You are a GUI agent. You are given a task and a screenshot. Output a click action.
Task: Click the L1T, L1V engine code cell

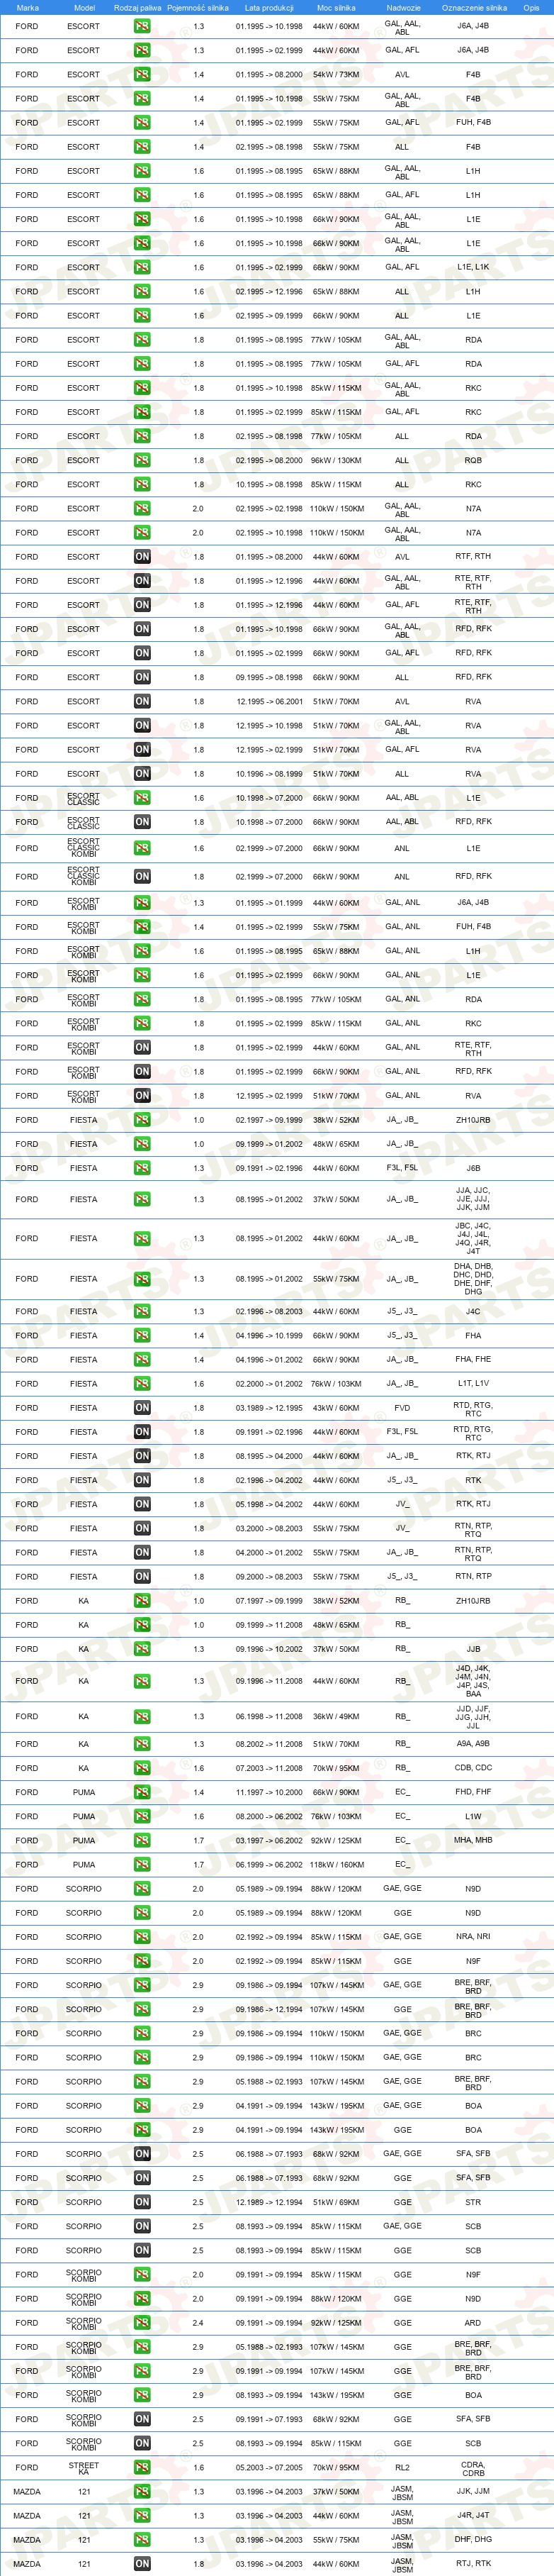[473, 1384]
